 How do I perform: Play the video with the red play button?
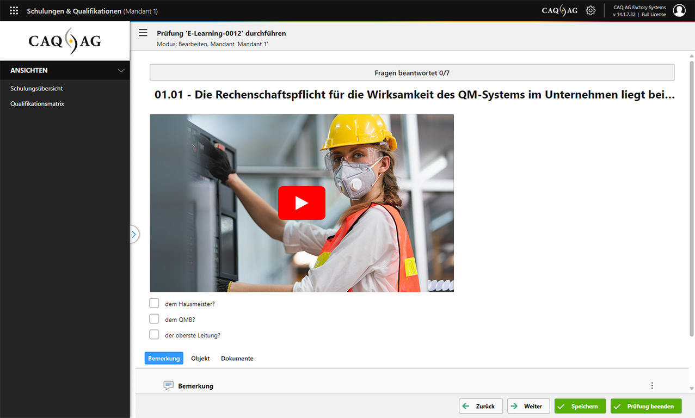pyautogui.click(x=302, y=203)
